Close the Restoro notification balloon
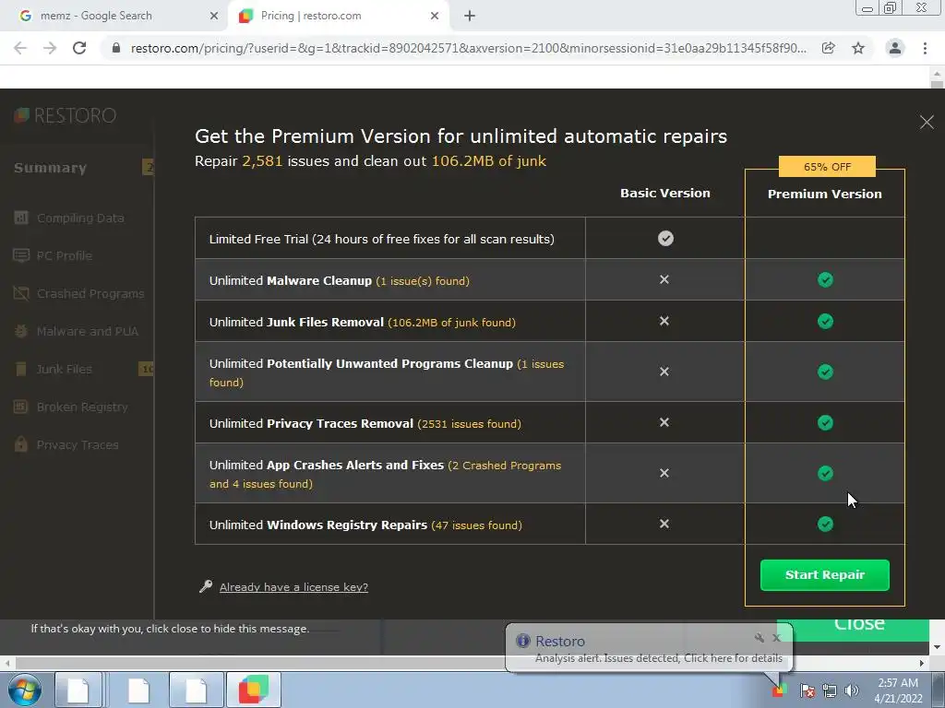This screenshot has width=945, height=708. point(776,638)
